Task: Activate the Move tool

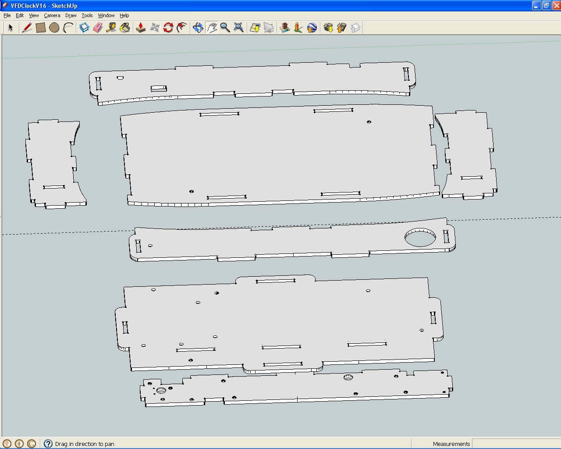Action: 155,28
